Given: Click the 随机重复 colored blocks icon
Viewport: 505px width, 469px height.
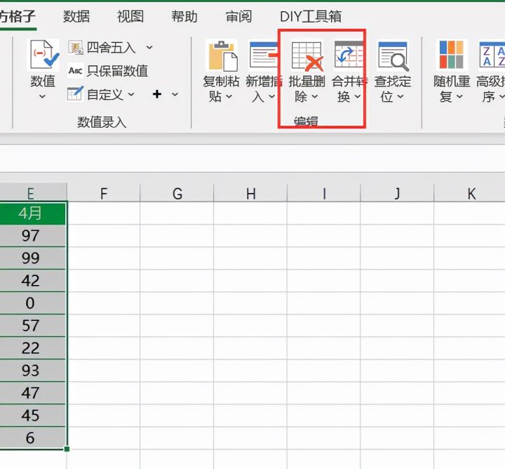Looking at the screenshot, I should point(451,55).
